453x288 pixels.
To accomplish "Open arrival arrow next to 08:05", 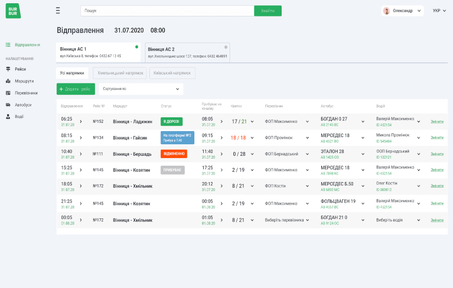I will pos(222,121).
